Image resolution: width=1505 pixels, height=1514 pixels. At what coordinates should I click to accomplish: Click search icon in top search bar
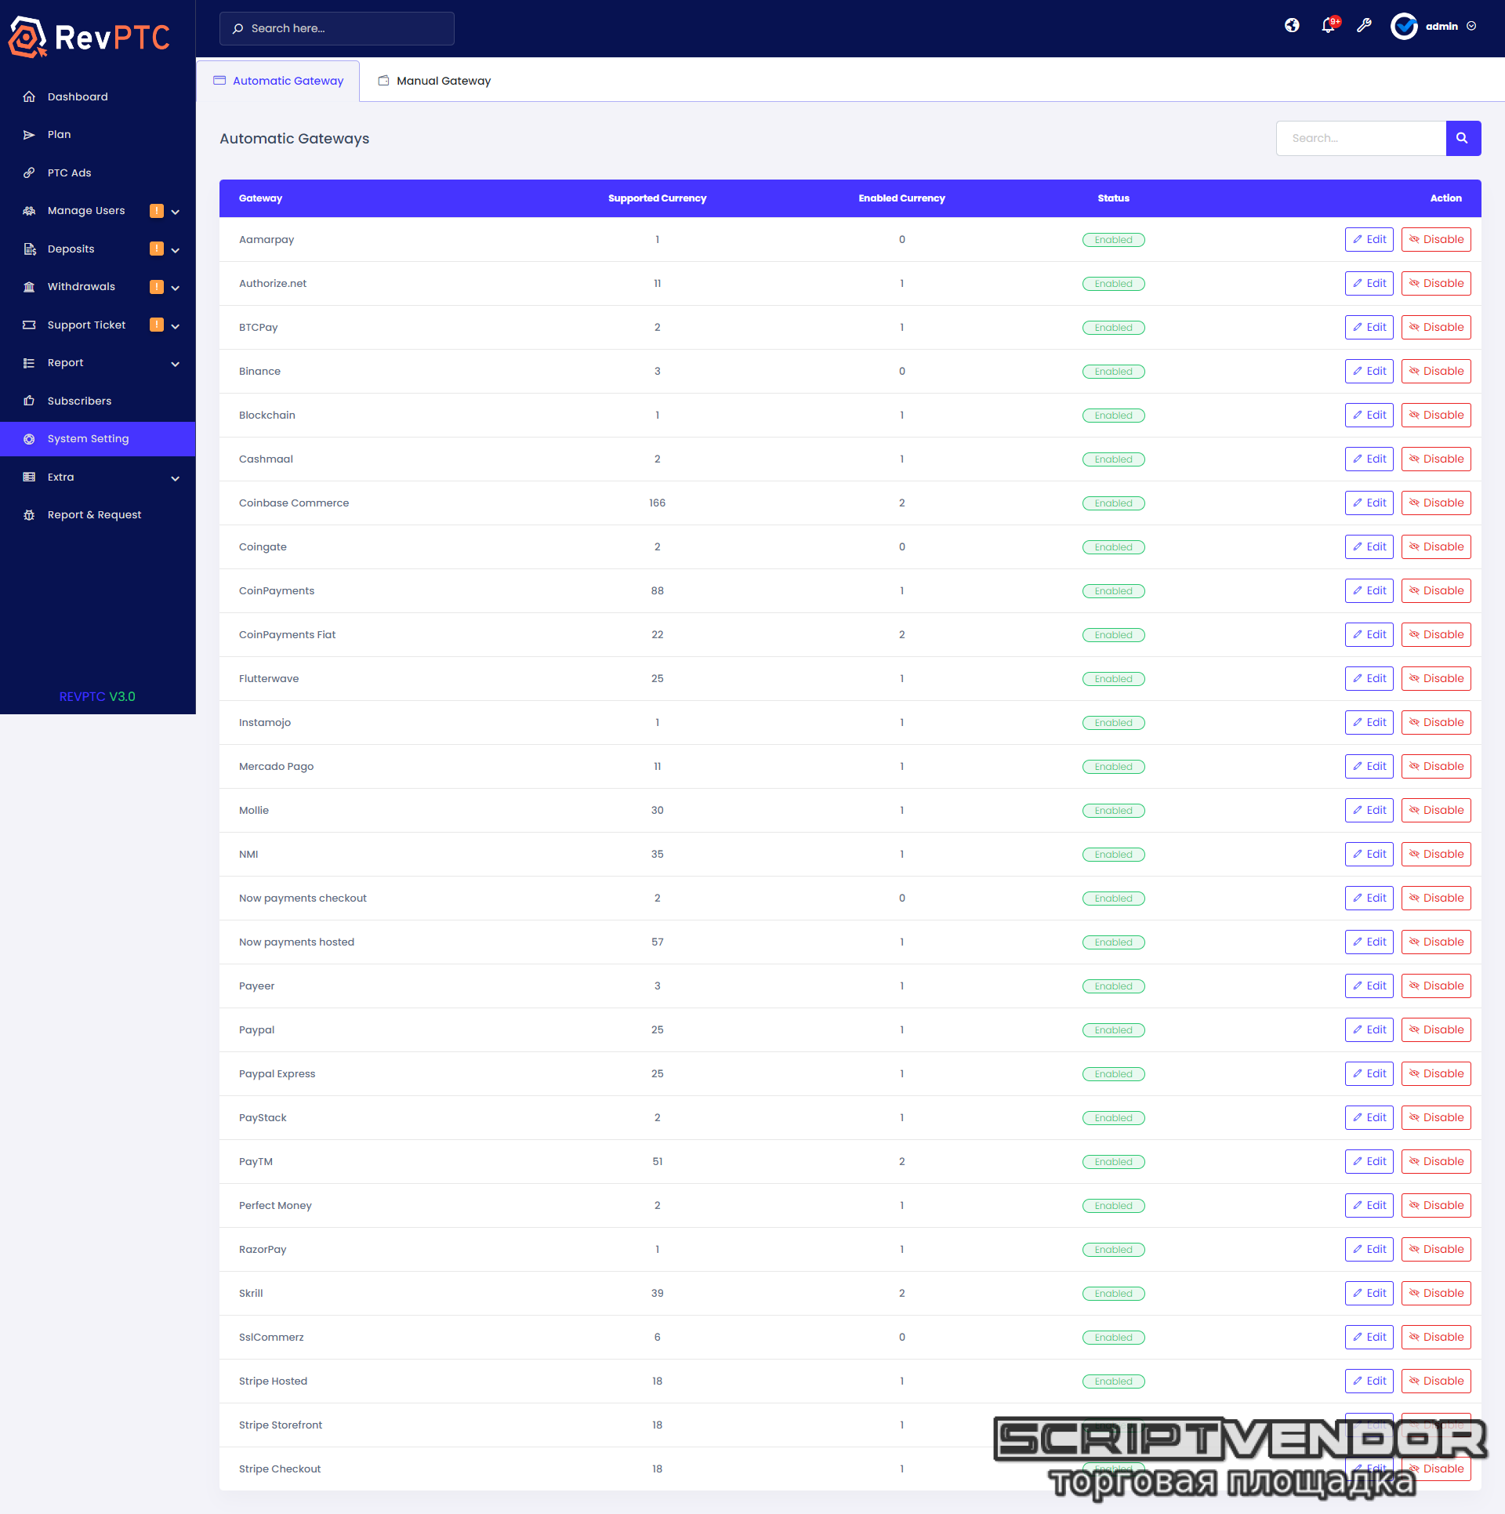point(238,28)
